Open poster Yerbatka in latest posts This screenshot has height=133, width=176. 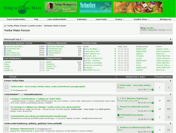(140, 56)
